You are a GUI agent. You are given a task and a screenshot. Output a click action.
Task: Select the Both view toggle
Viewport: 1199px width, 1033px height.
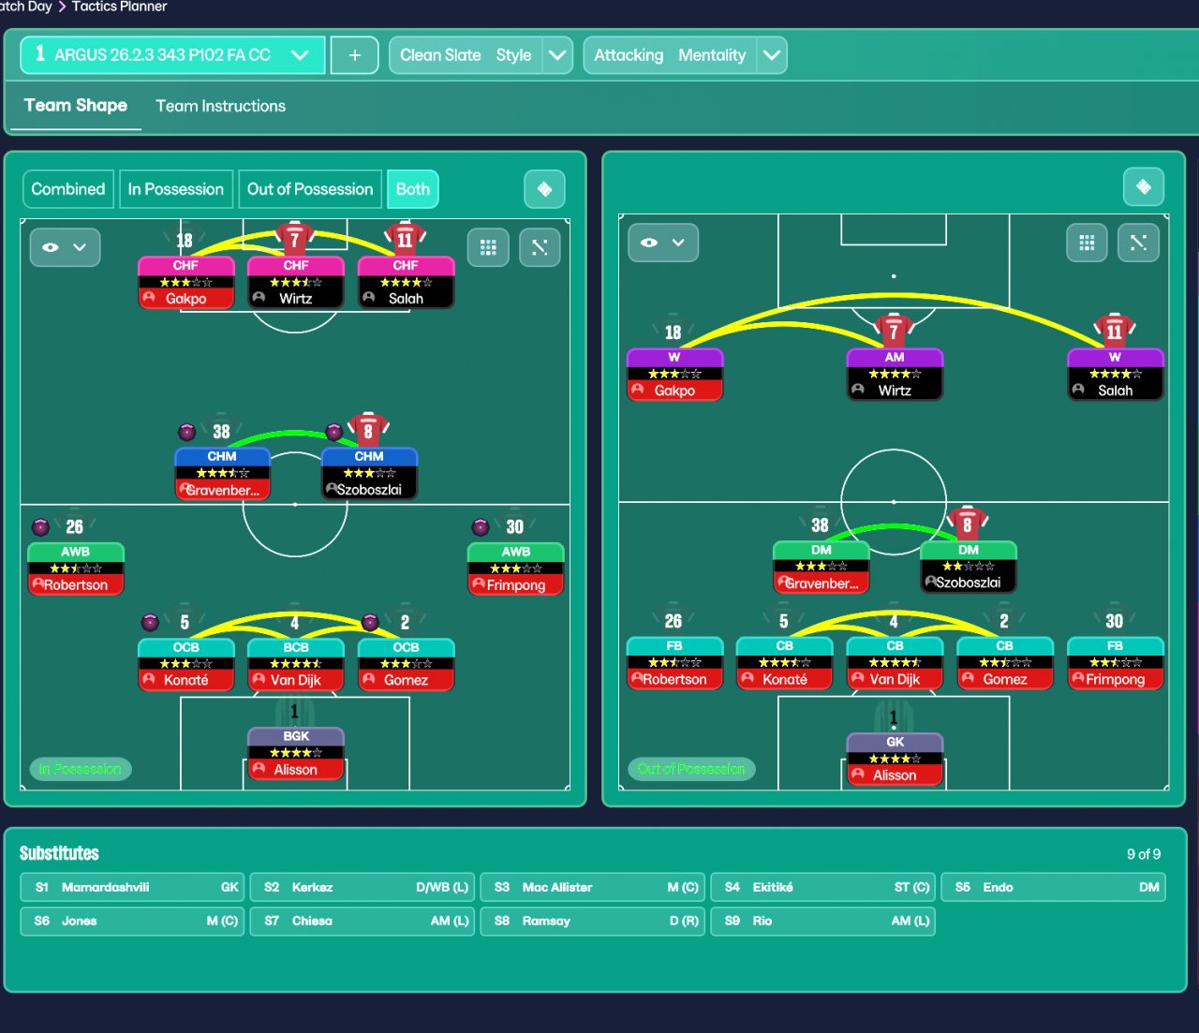coord(413,189)
